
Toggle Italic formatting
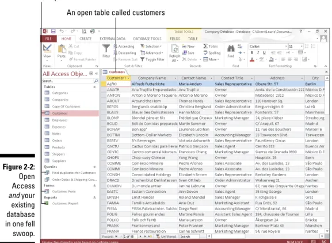tap(258, 53)
